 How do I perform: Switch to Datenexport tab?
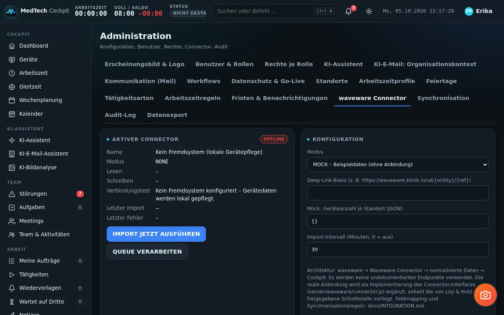coord(167,115)
